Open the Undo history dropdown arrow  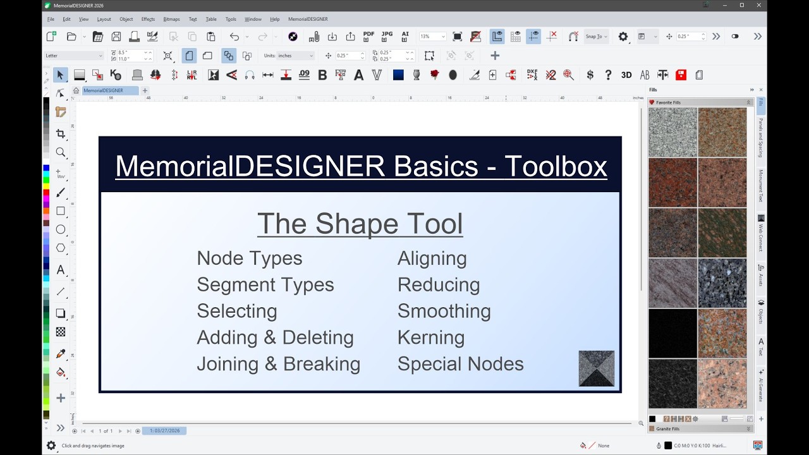[x=246, y=37]
